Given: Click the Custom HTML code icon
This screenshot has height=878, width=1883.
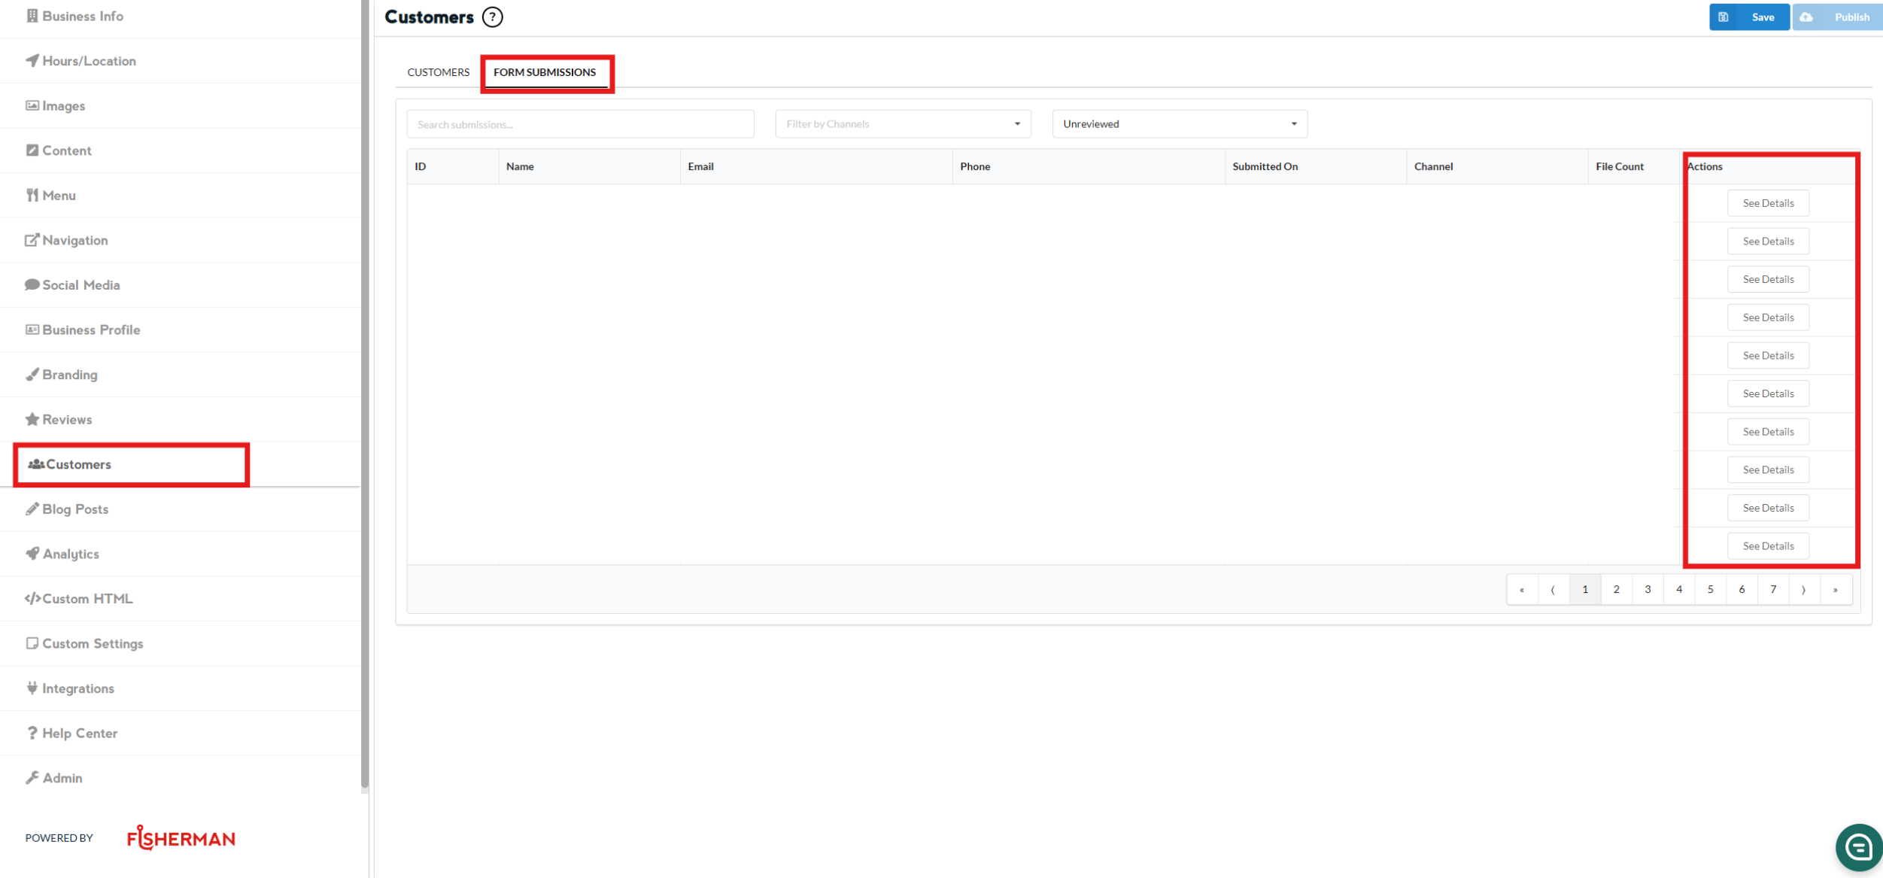Looking at the screenshot, I should coord(32,599).
